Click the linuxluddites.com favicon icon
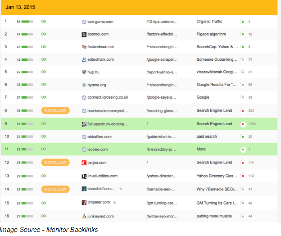Screen dimensions: 281x236 point(84,177)
